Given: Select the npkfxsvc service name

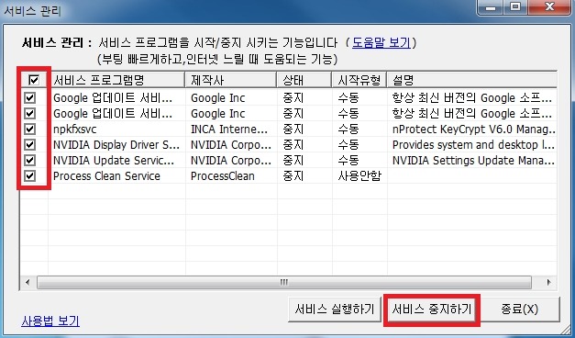Looking at the screenshot, I should coord(75,130).
